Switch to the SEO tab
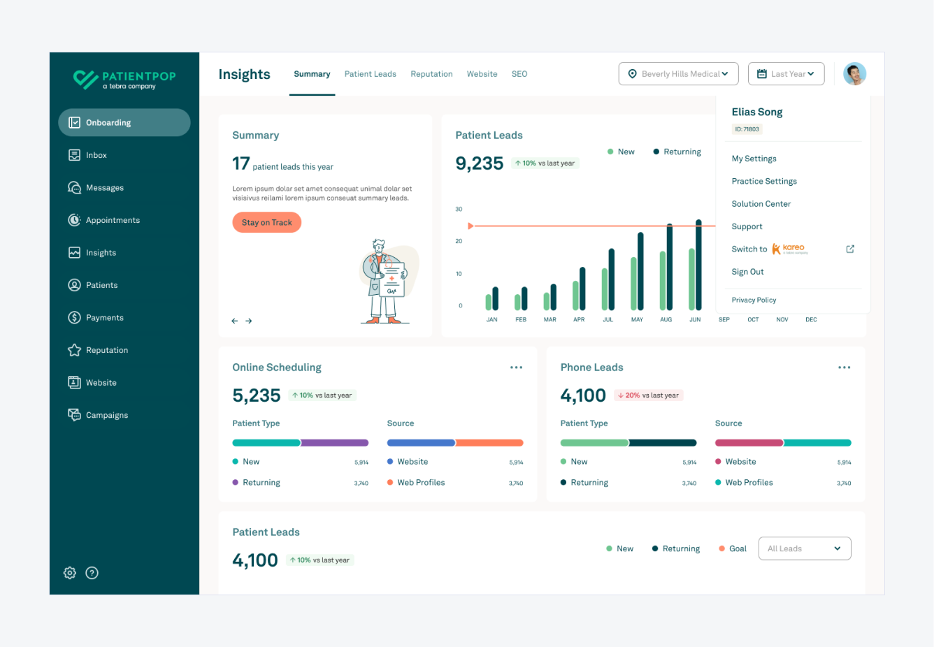The height and width of the screenshot is (647, 934). 519,74
